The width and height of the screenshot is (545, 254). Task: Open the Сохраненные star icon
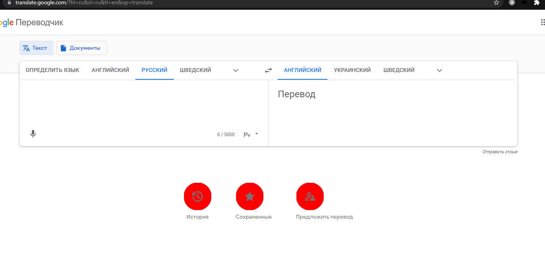pyautogui.click(x=250, y=196)
